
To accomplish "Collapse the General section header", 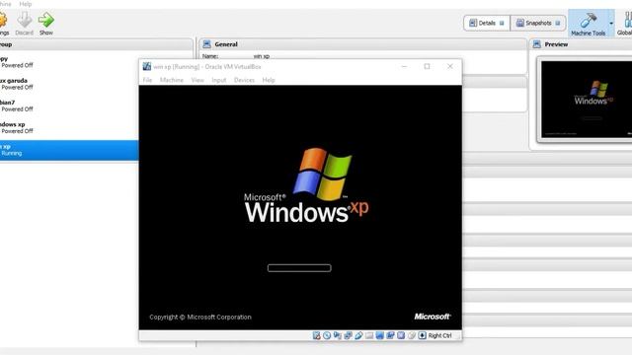I will [x=362, y=44].
